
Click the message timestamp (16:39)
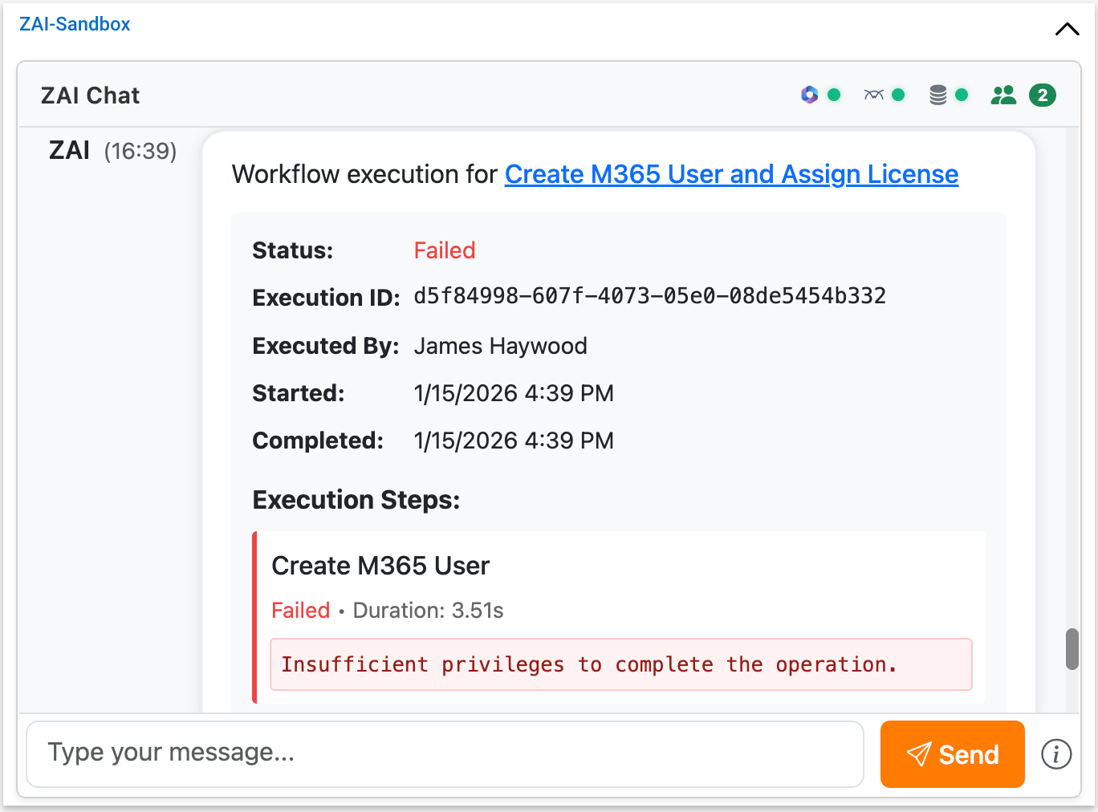[140, 151]
